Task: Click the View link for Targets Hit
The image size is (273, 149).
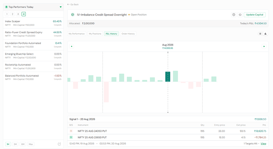Action: tap(264, 143)
